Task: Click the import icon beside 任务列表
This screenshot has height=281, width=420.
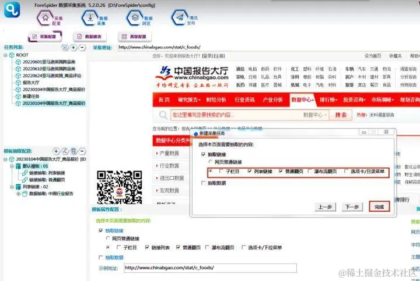Action: (x=65, y=48)
